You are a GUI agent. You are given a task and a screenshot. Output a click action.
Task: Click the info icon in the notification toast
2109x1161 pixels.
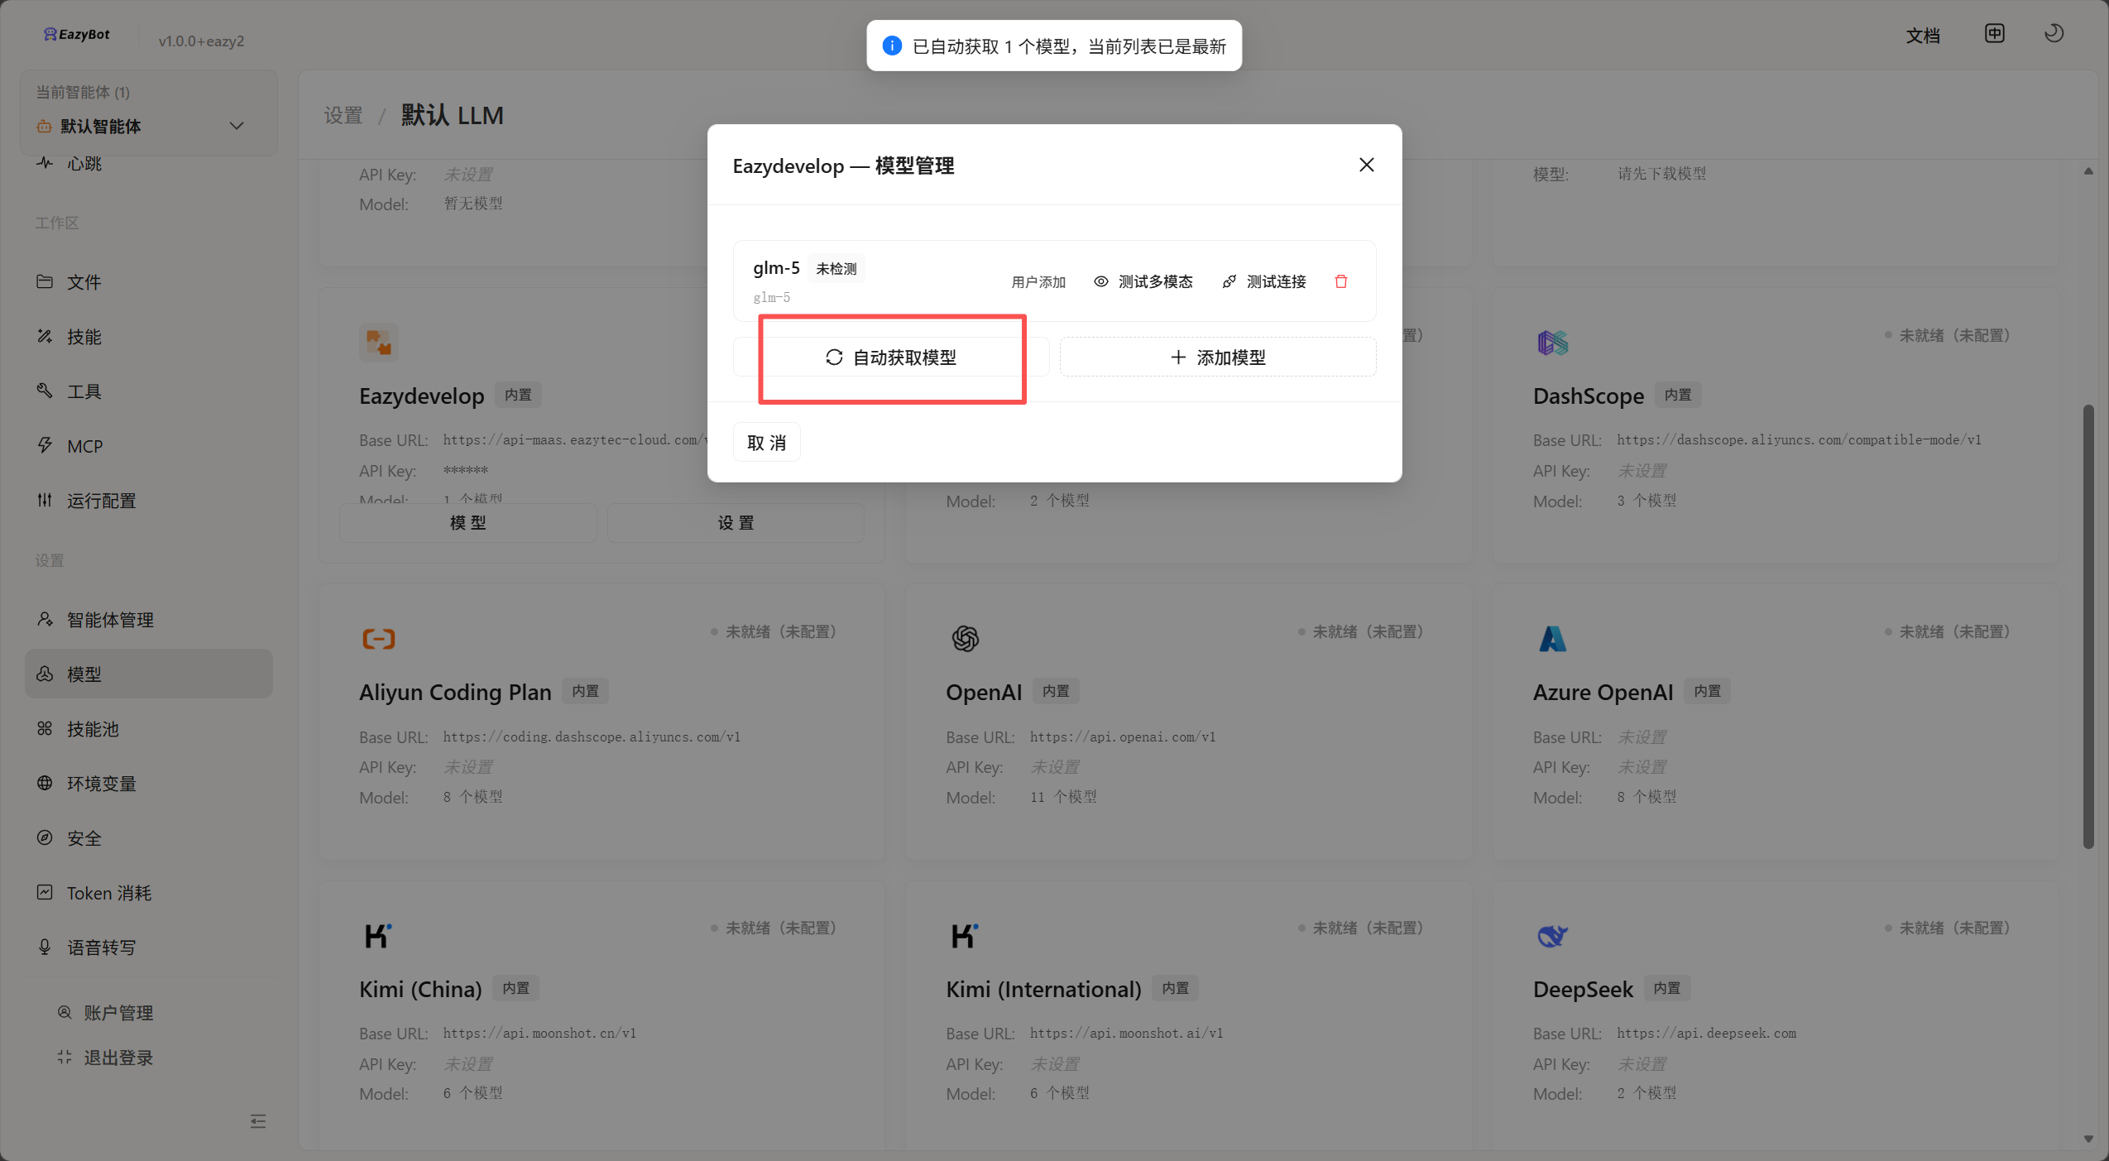click(x=892, y=46)
